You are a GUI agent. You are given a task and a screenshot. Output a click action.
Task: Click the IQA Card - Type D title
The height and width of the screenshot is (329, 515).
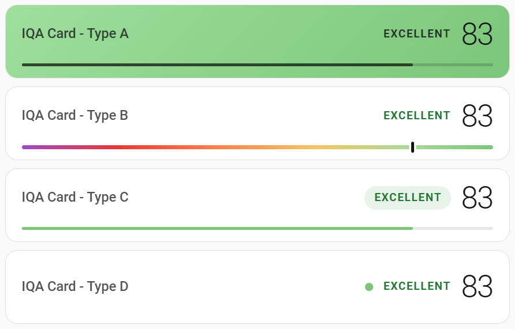(x=75, y=286)
